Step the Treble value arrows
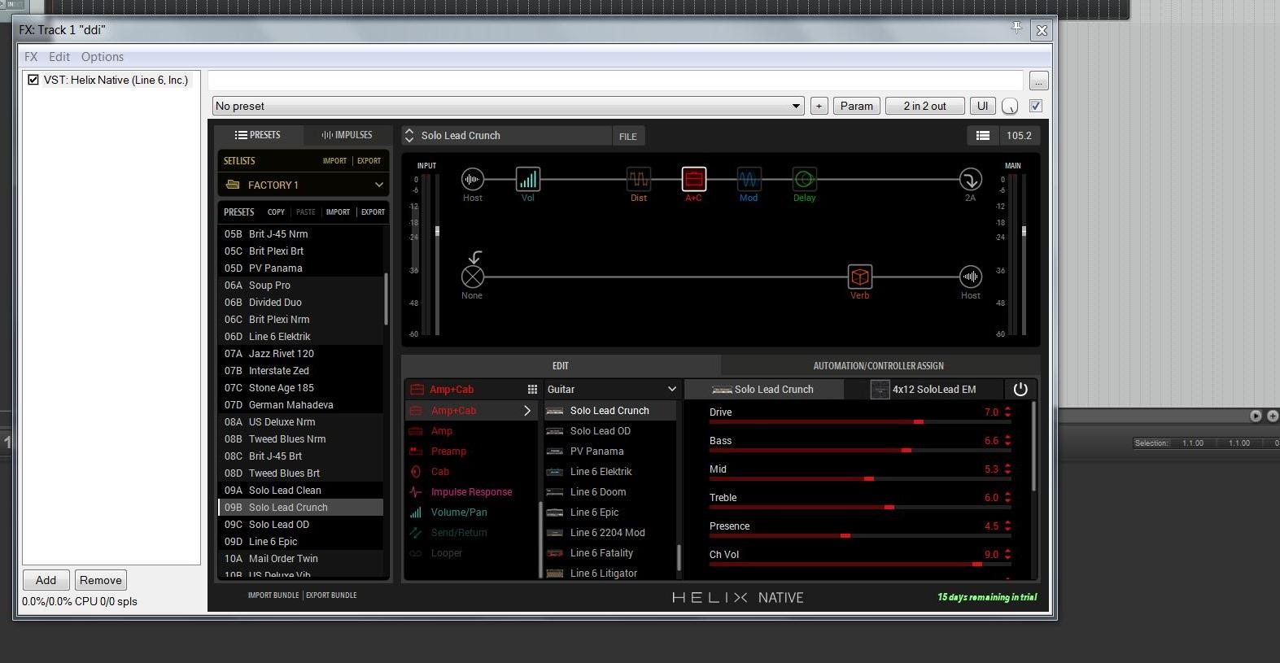The height and width of the screenshot is (663, 1280). tap(1007, 498)
